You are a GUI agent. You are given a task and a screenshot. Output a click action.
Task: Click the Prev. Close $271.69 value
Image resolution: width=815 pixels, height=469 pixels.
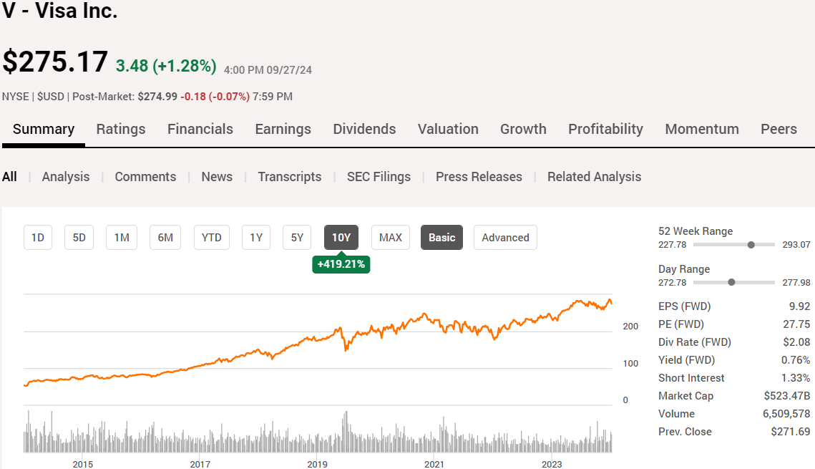pyautogui.click(x=791, y=432)
